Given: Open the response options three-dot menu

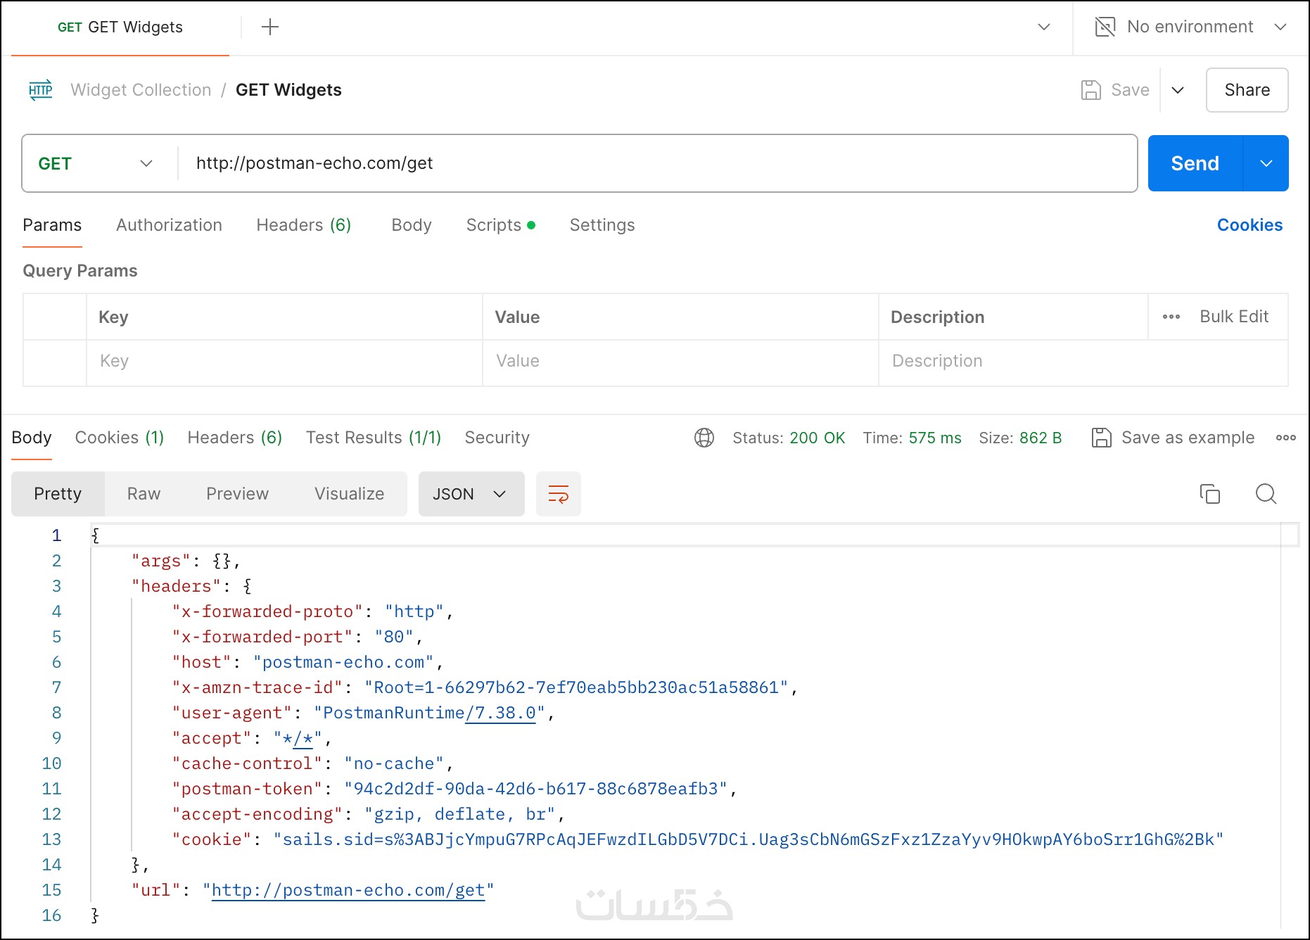Looking at the screenshot, I should [x=1285, y=438].
